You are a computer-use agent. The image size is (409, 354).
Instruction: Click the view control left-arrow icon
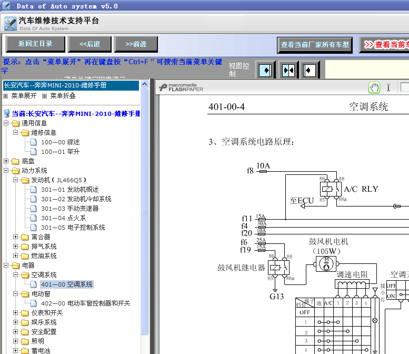(310, 70)
